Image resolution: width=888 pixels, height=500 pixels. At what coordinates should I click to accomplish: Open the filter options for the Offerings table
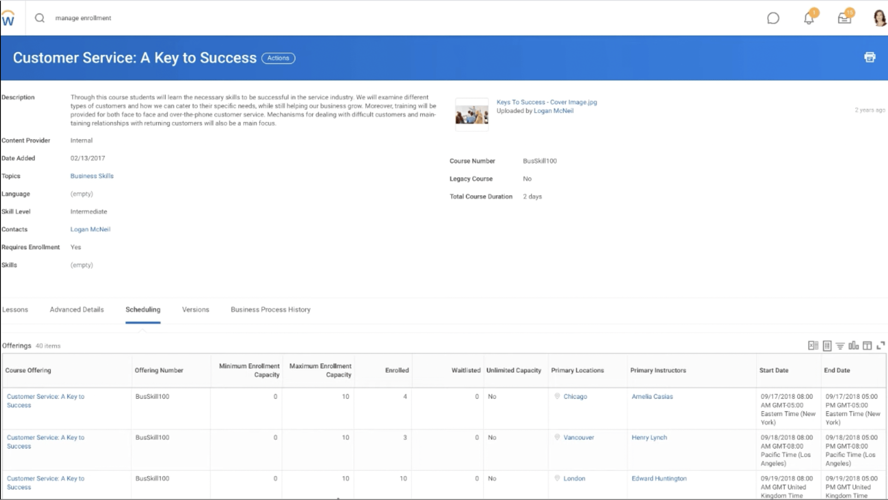pos(840,345)
